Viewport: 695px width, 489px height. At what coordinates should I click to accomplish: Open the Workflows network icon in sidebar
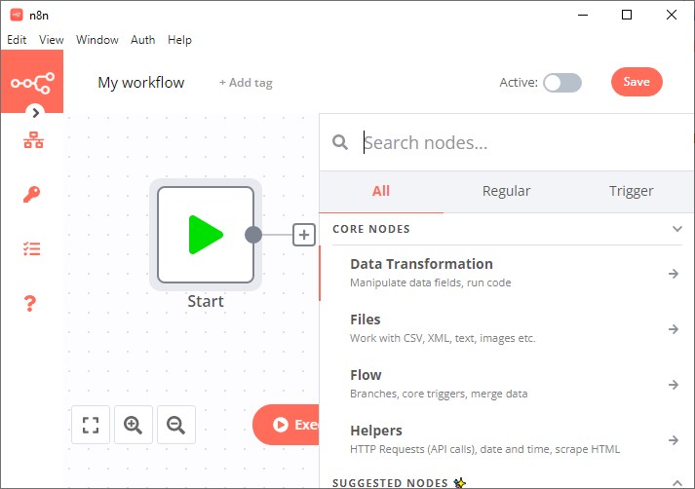[x=33, y=140]
